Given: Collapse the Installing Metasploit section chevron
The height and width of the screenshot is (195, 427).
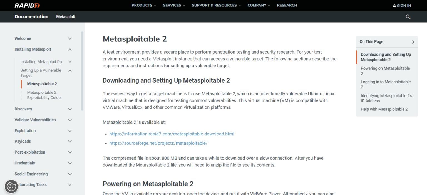Looking at the screenshot, I should [x=70, y=50].
